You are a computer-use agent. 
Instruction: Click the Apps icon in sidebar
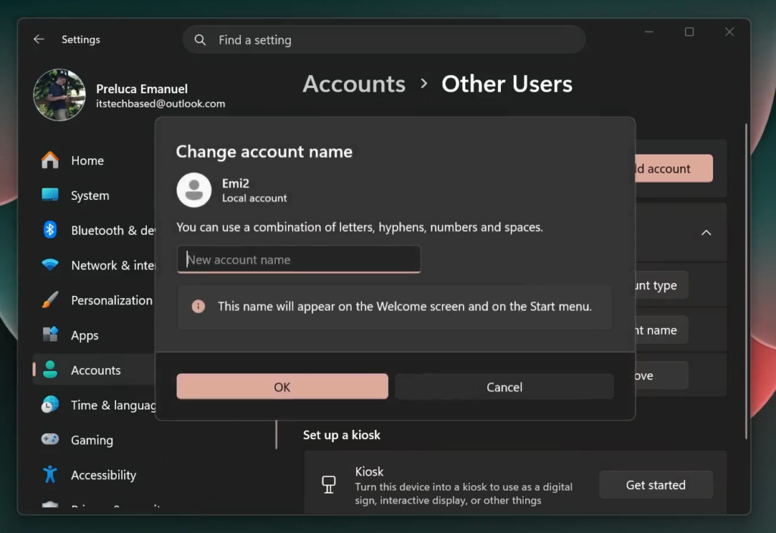[50, 335]
